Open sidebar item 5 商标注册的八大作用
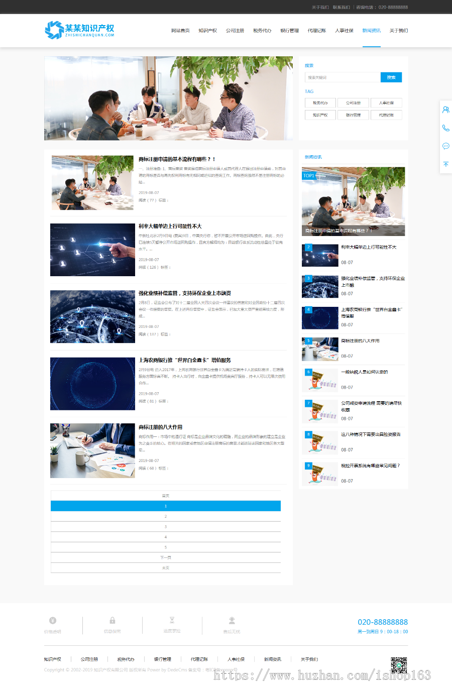 coord(360,341)
